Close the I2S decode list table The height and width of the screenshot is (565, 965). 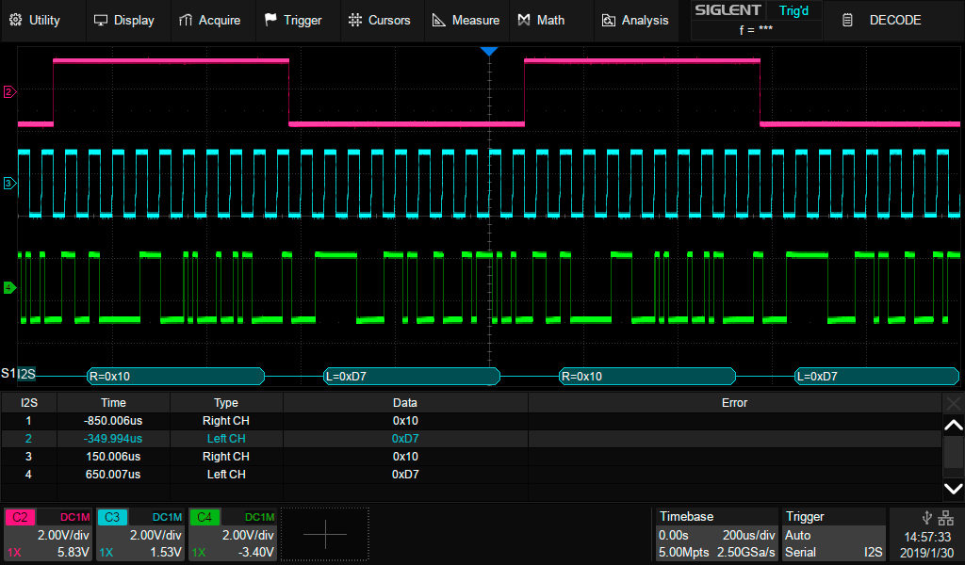click(954, 403)
